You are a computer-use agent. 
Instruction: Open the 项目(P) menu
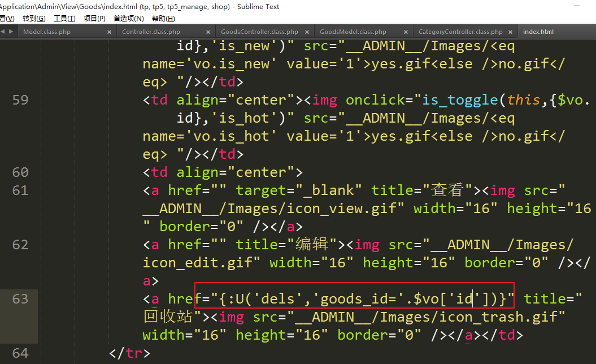94,19
